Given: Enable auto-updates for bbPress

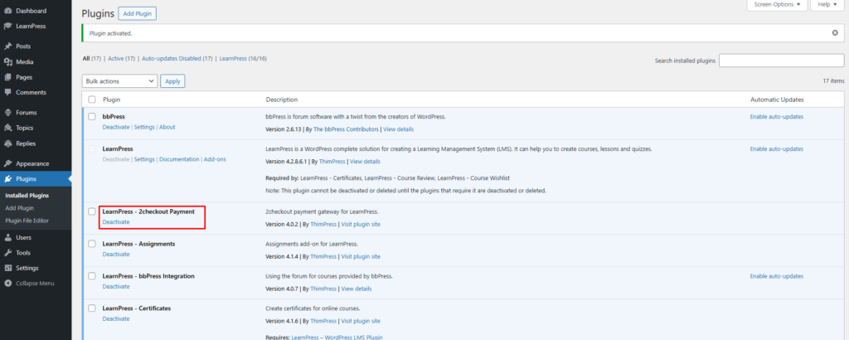Looking at the screenshot, I should coord(776,116).
